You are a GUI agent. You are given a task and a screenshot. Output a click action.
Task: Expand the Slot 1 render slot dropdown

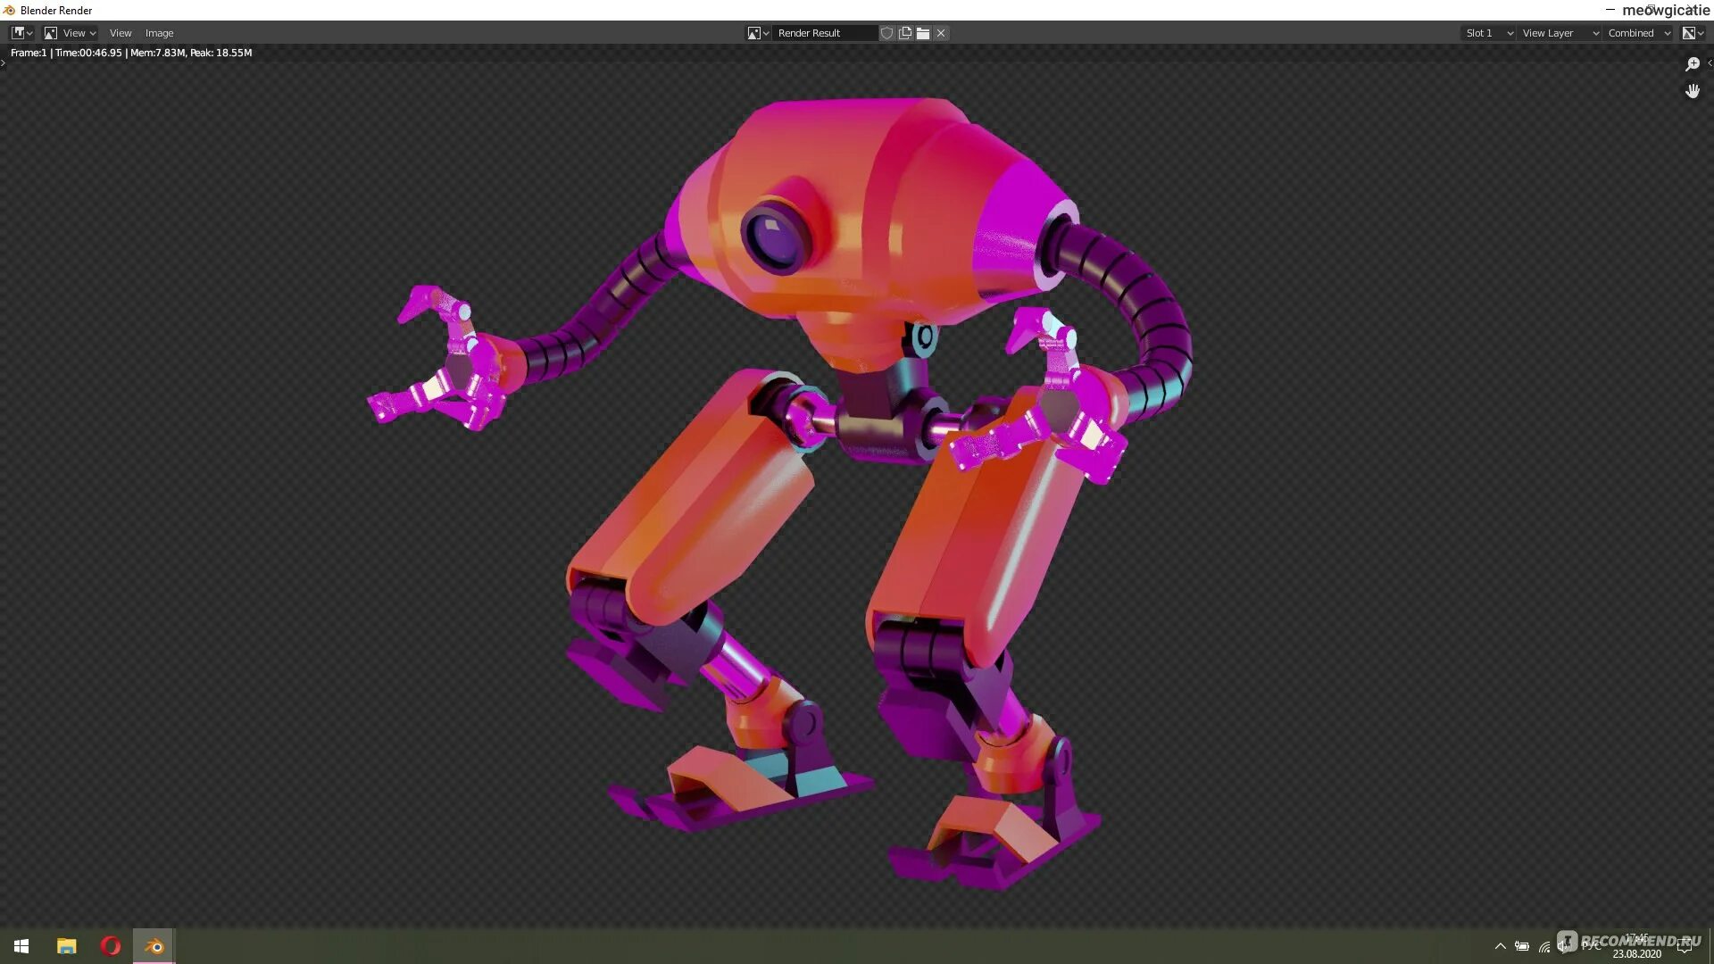coord(1488,33)
